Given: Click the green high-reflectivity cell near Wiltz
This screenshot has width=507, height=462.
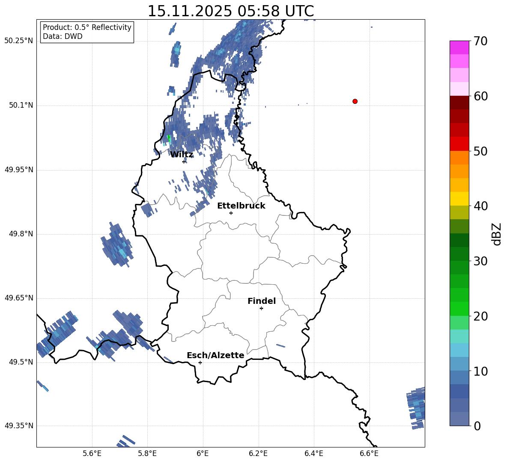Looking at the screenshot, I should [x=168, y=139].
